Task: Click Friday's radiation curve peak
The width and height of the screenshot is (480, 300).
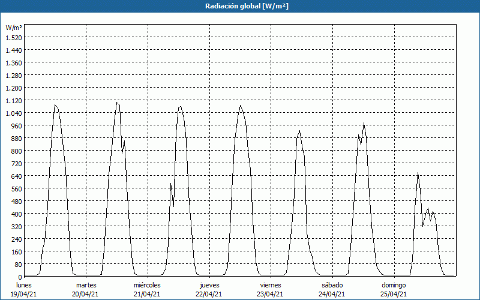Action: point(299,131)
